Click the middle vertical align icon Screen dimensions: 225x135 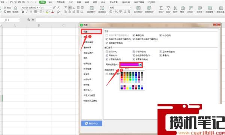point(70,7)
